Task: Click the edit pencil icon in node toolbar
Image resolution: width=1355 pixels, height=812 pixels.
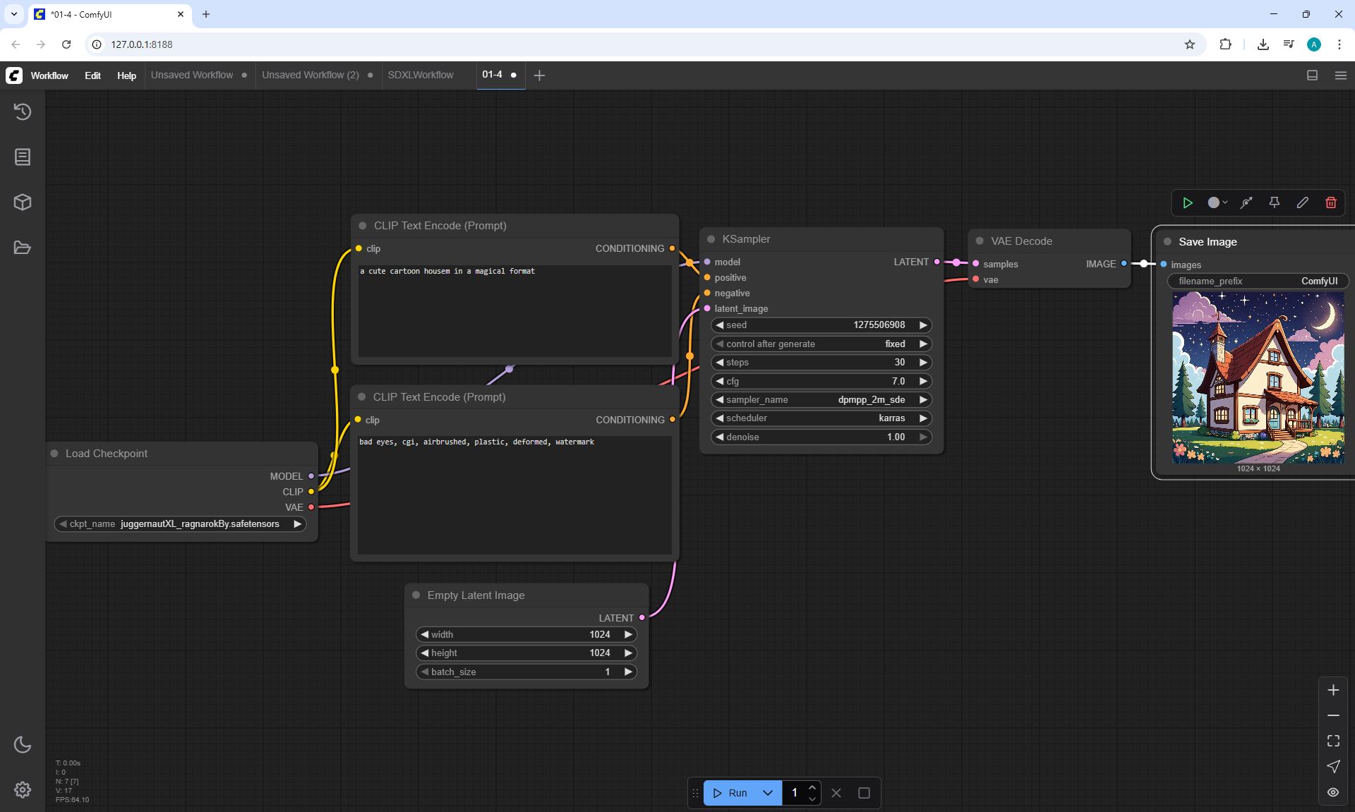Action: point(1302,202)
